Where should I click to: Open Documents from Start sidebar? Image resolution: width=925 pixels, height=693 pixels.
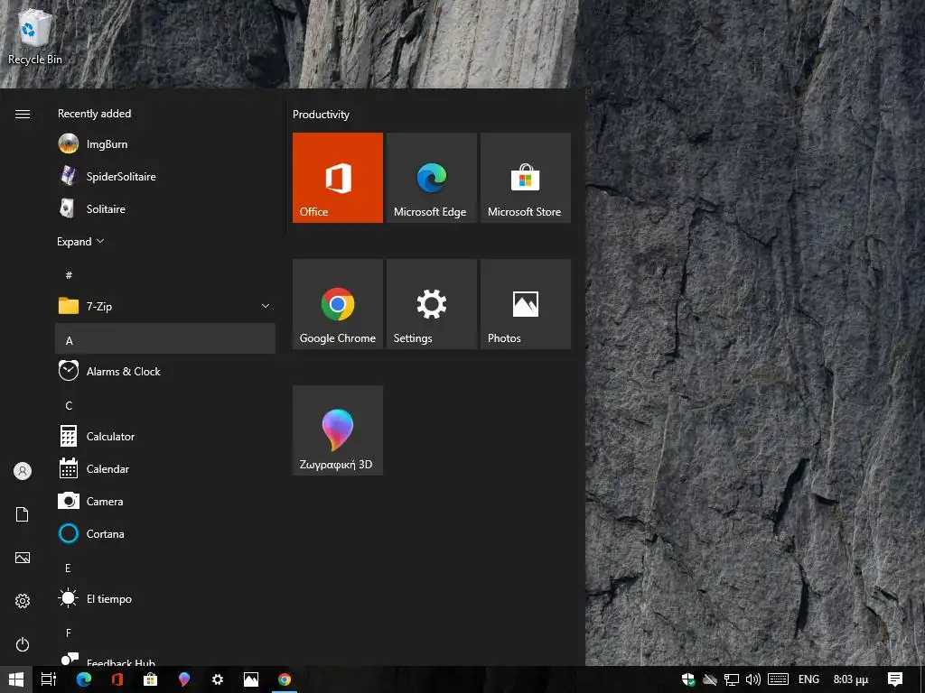[23, 514]
